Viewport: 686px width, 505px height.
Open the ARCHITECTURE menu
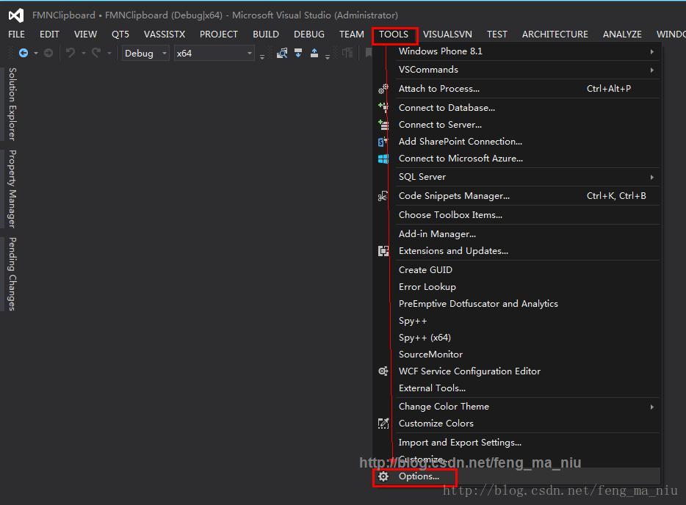click(x=555, y=34)
